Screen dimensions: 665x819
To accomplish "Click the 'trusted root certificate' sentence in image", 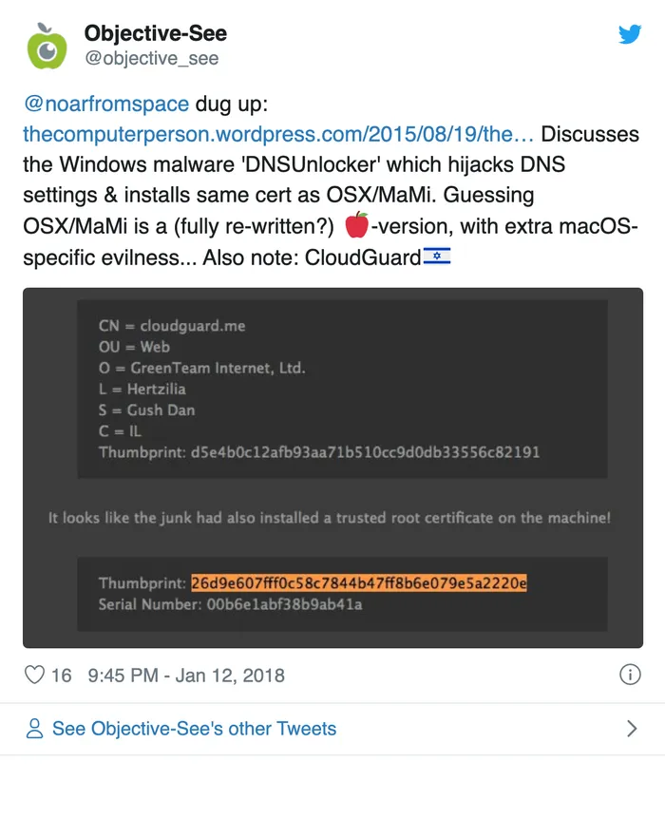I will (x=329, y=518).
